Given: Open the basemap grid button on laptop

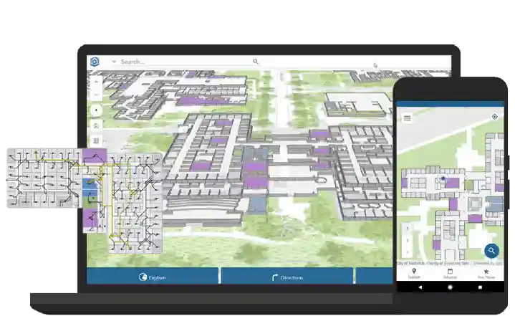Looking at the screenshot, I should tap(96, 141).
